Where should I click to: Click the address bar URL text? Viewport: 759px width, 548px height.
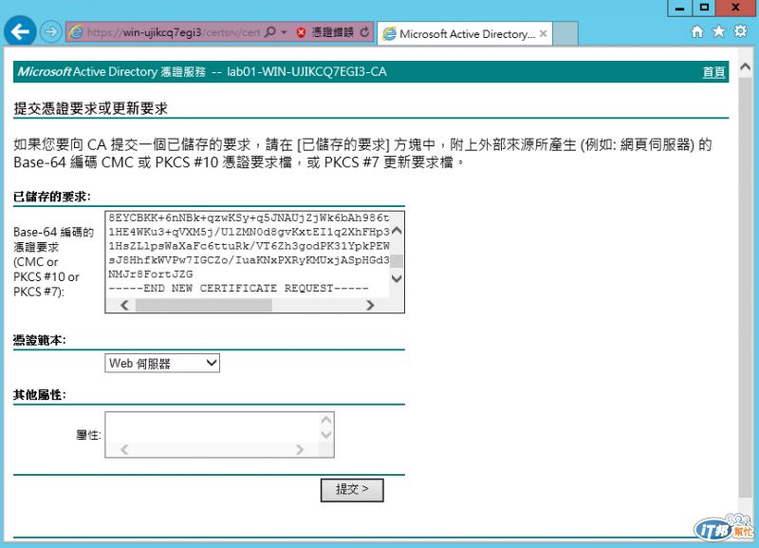[x=174, y=32]
